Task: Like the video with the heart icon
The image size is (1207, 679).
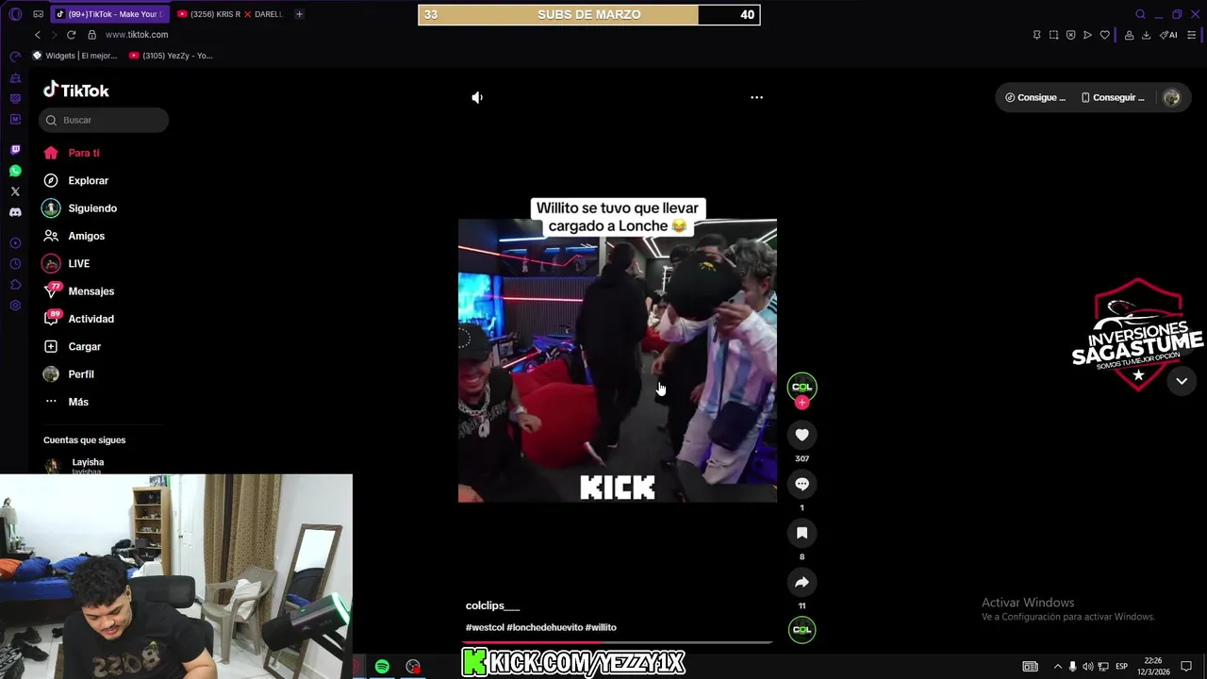Action: pos(802,435)
